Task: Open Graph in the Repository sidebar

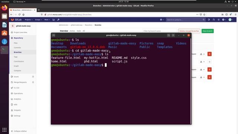Action: point(16,66)
